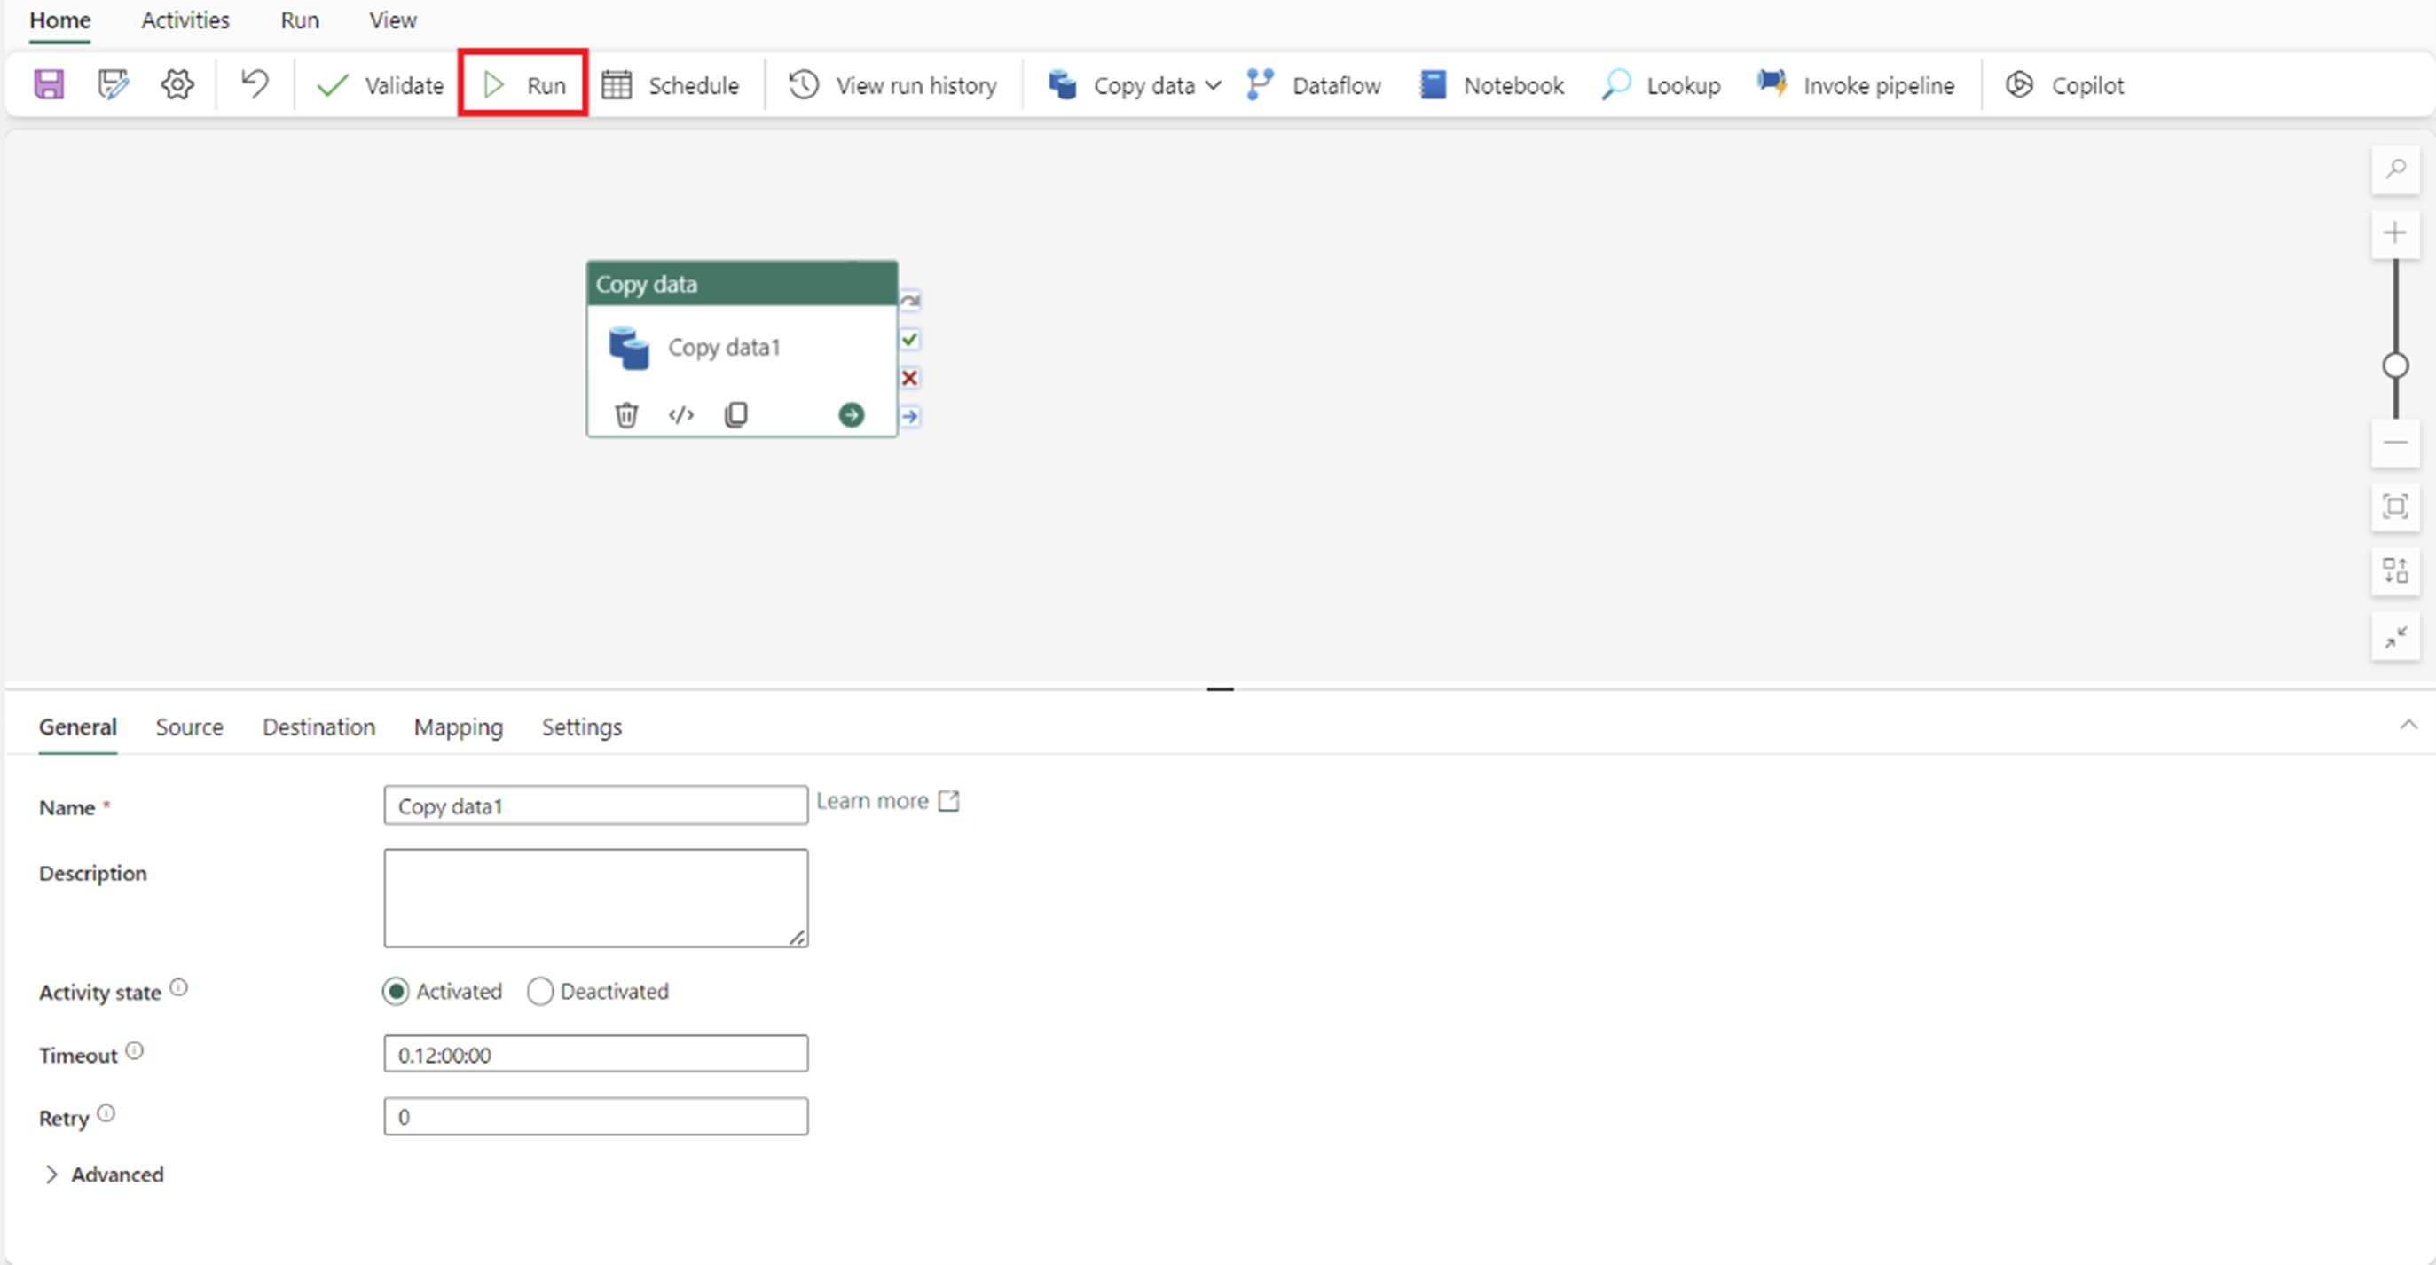This screenshot has width=2436, height=1265.
Task: Click the Undo arrow icon
Action: click(x=255, y=84)
